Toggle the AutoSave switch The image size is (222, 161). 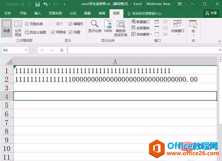click(26, 4)
